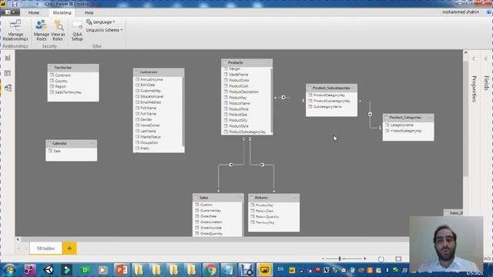Save the file from title bar icon
The width and height of the screenshot is (493, 277).
tap(15, 4)
